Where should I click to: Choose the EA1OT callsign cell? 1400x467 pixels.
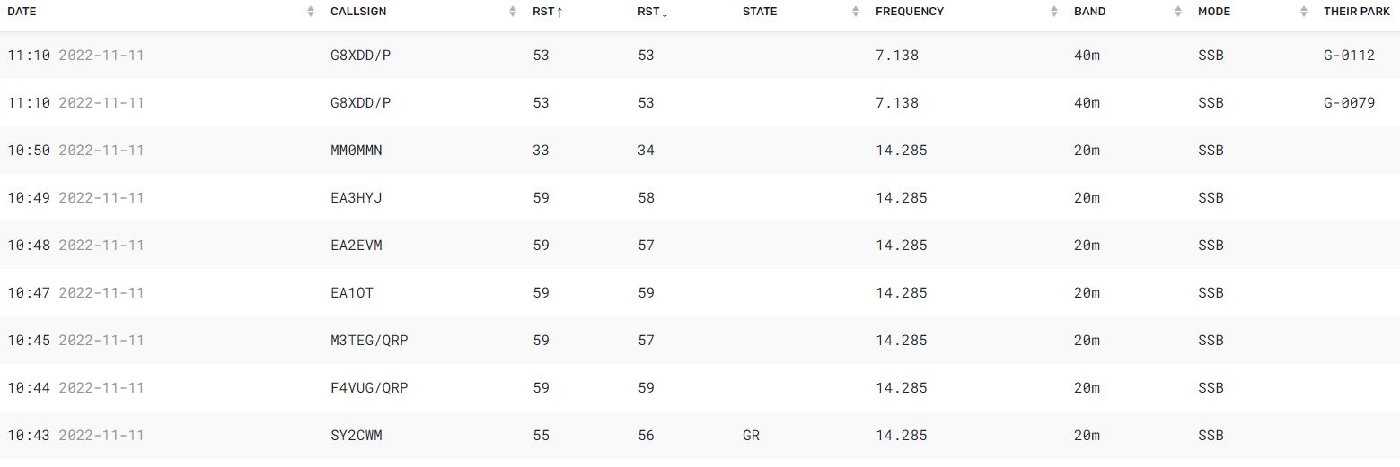352,293
